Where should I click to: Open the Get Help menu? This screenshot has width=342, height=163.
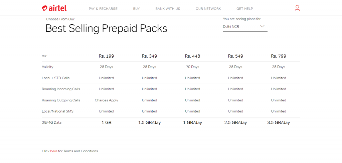click(245, 9)
